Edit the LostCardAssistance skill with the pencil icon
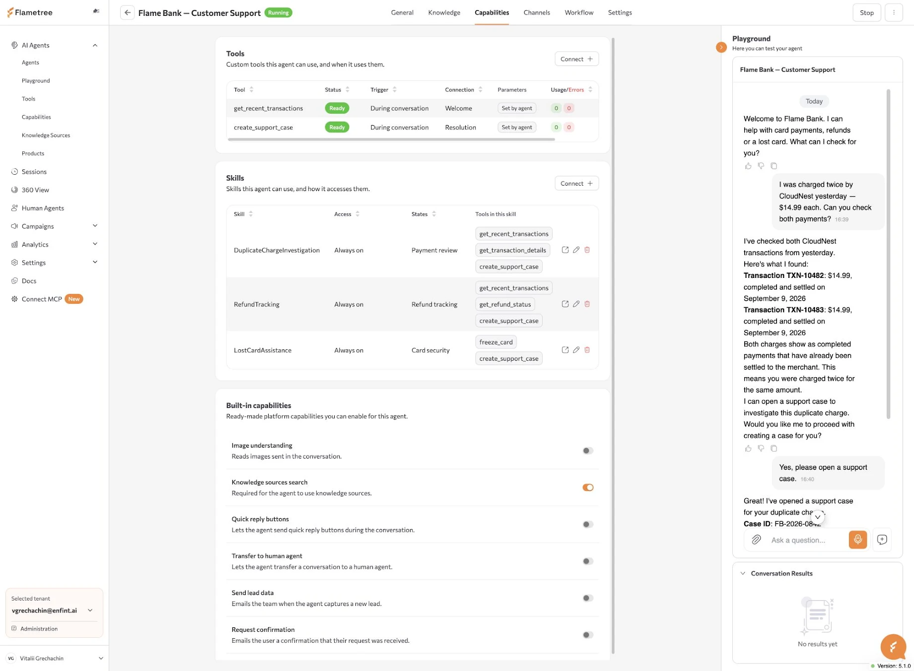 [576, 350]
